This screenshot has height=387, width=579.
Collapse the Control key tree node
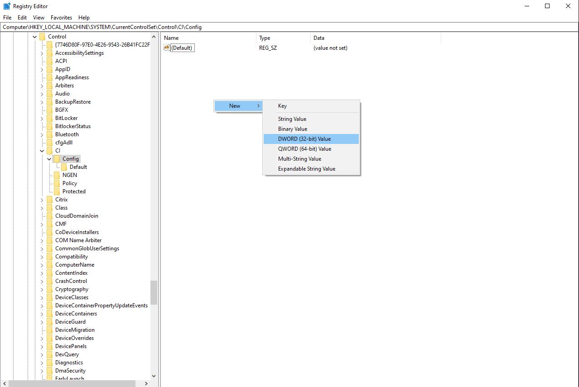pos(35,37)
